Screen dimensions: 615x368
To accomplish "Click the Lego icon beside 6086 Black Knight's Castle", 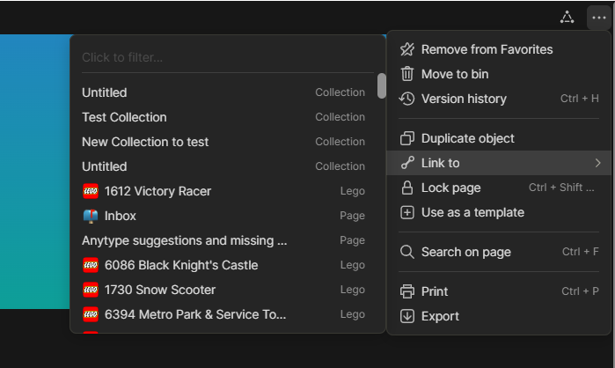I will (x=91, y=265).
